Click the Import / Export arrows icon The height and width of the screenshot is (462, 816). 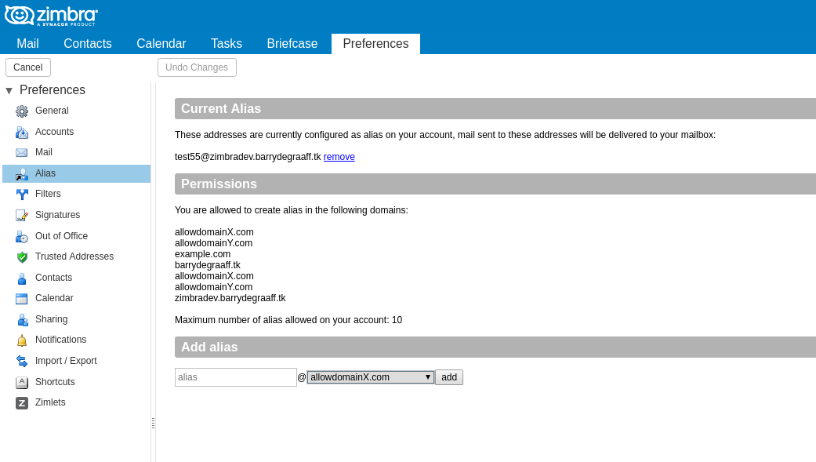(22, 361)
